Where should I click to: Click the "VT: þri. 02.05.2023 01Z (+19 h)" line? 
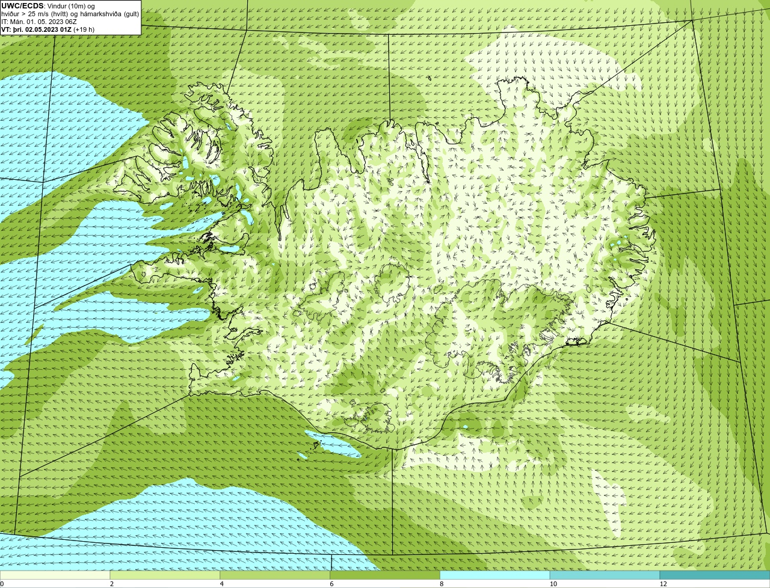[48, 29]
